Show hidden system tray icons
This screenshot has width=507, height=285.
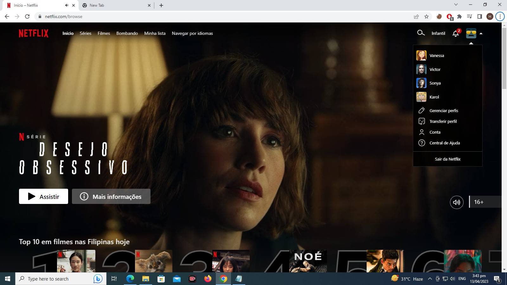pos(430,279)
